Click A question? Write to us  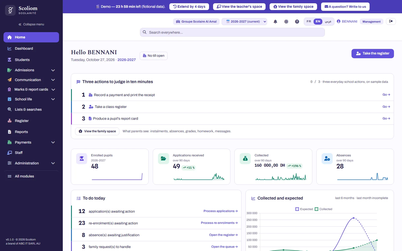(345, 7)
